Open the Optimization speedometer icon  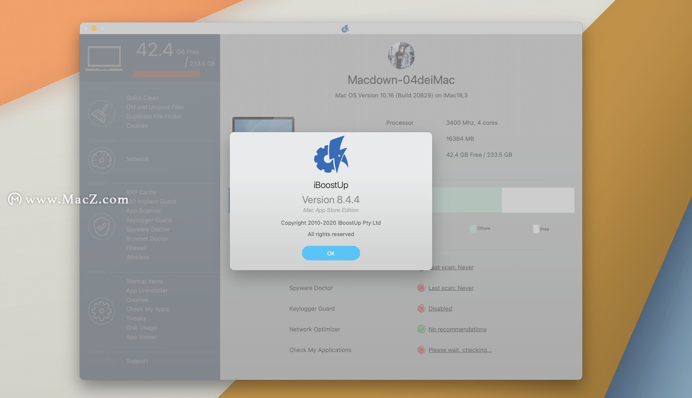pos(102,160)
